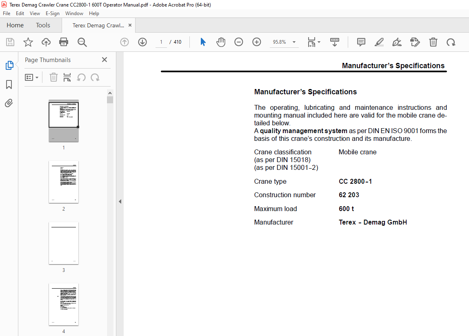The image size is (469, 336).
Task: Select the Highlight text tool
Action: 379,42
